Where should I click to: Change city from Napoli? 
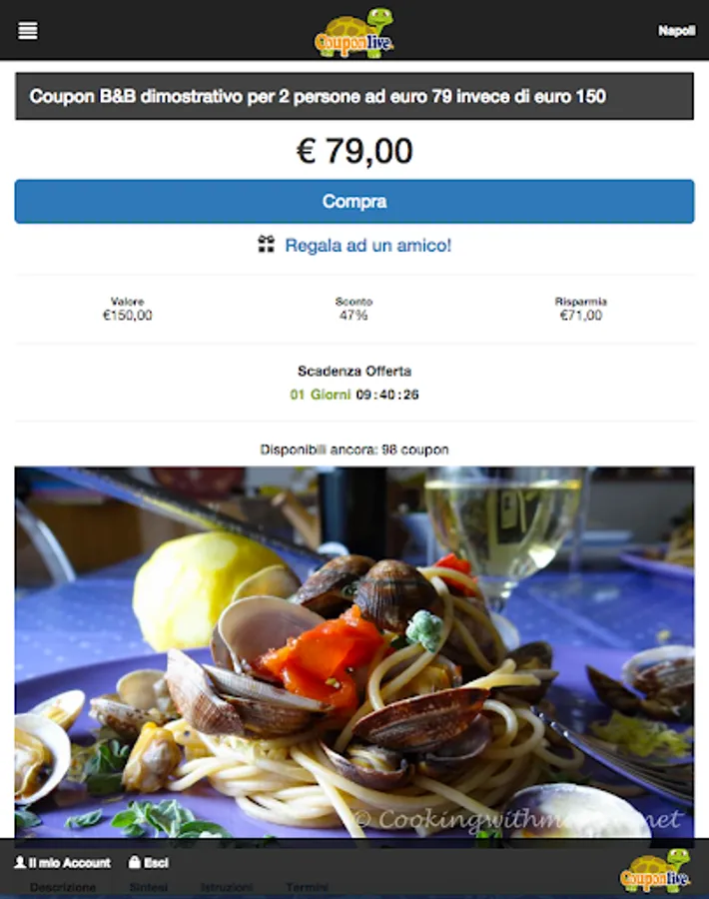676,30
